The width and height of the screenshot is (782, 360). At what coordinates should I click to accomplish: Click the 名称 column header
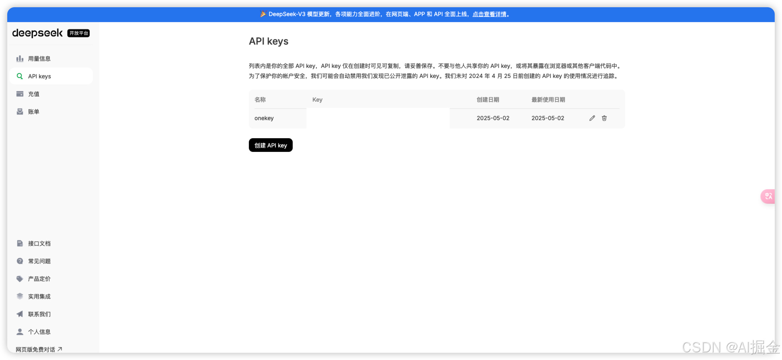coord(260,100)
